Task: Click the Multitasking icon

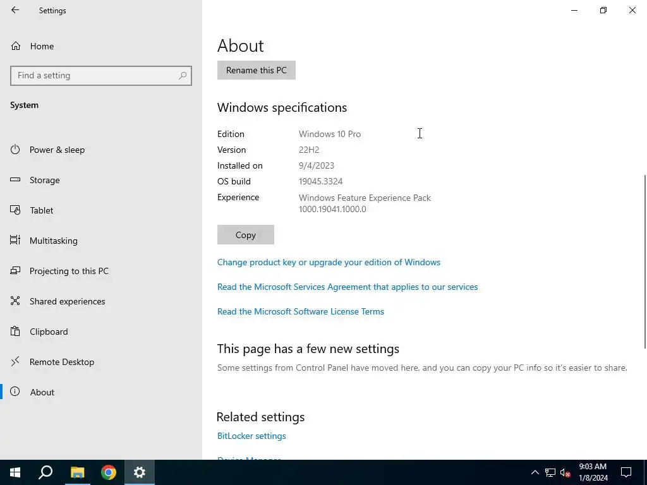Action: pos(15,240)
